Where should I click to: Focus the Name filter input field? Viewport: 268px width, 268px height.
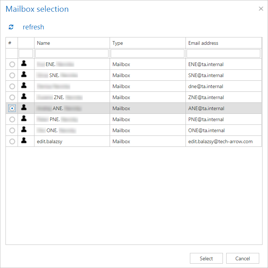(x=72, y=54)
